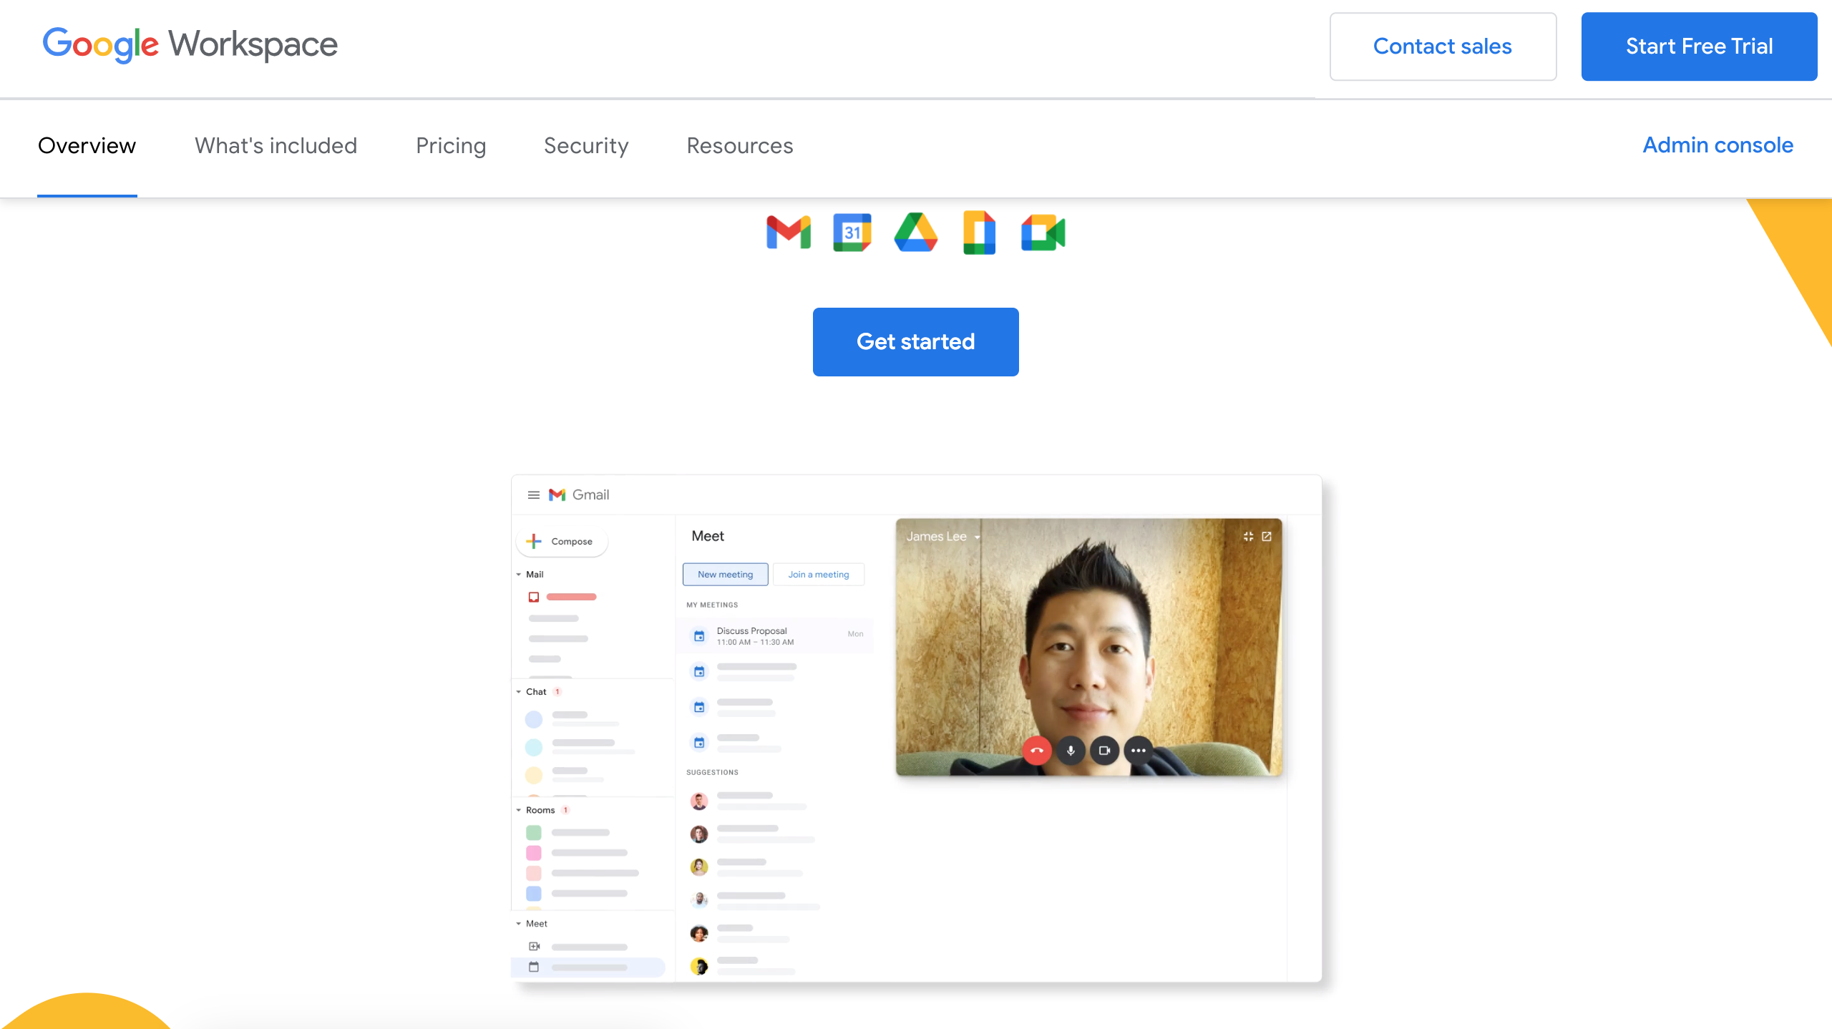Click the red hang up call button
This screenshot has width=1832, height=1029.
[1037, 751]
